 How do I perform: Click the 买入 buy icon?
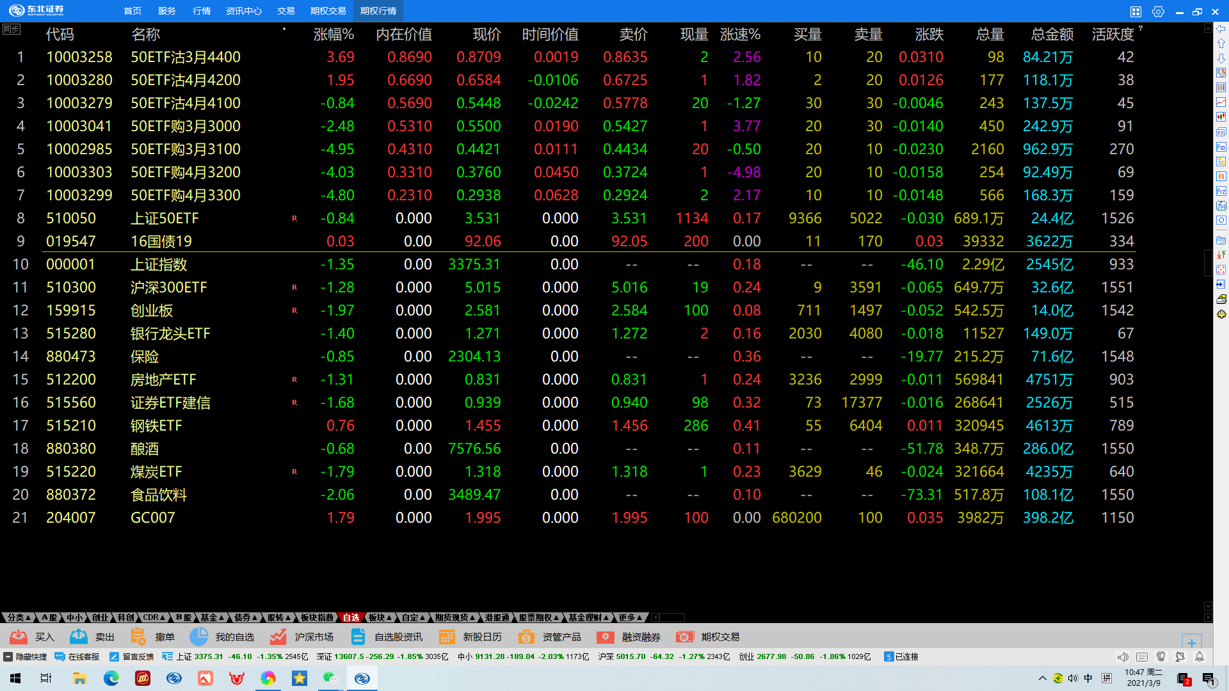[x=19, y=637]
